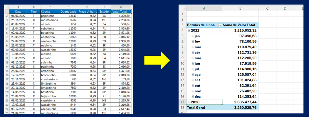Select column F header in the source data sheet
309x117 pixels.
[x=104, y=7]
